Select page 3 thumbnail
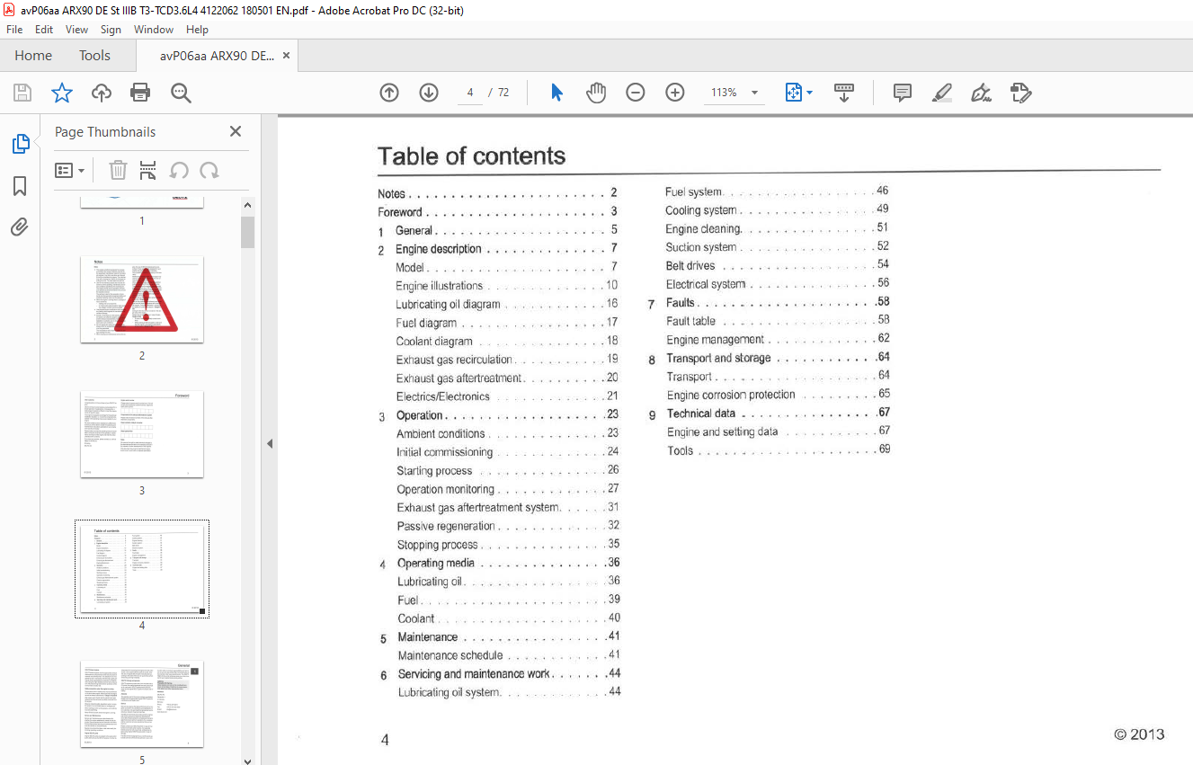Image resolution: width=1193 pixels, height=765 pixels. click(x=142, y=434)
